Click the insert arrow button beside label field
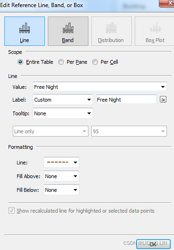 tap(163, 100)
